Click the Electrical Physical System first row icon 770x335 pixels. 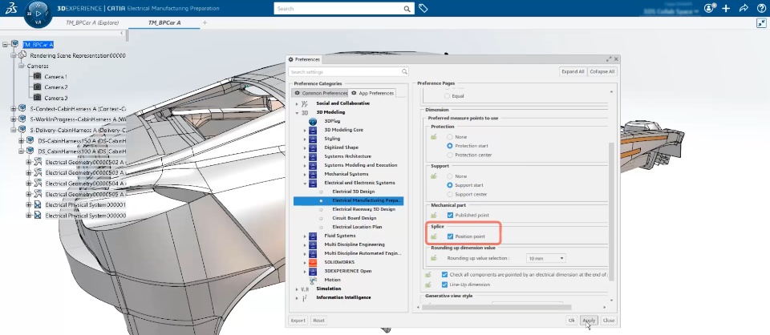coord(38,204)
